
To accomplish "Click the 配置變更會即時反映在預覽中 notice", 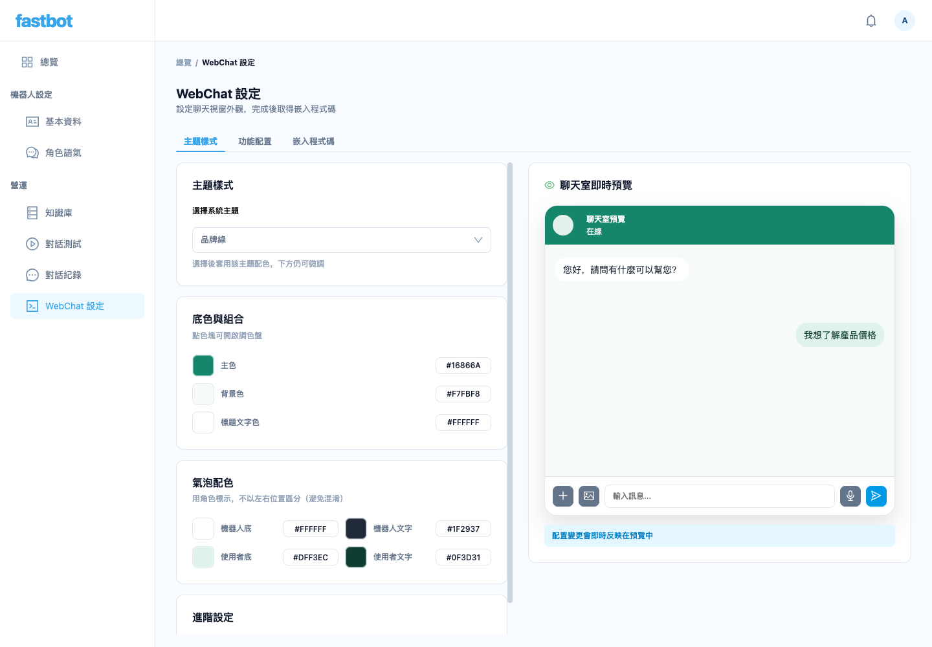I will 720,536.
